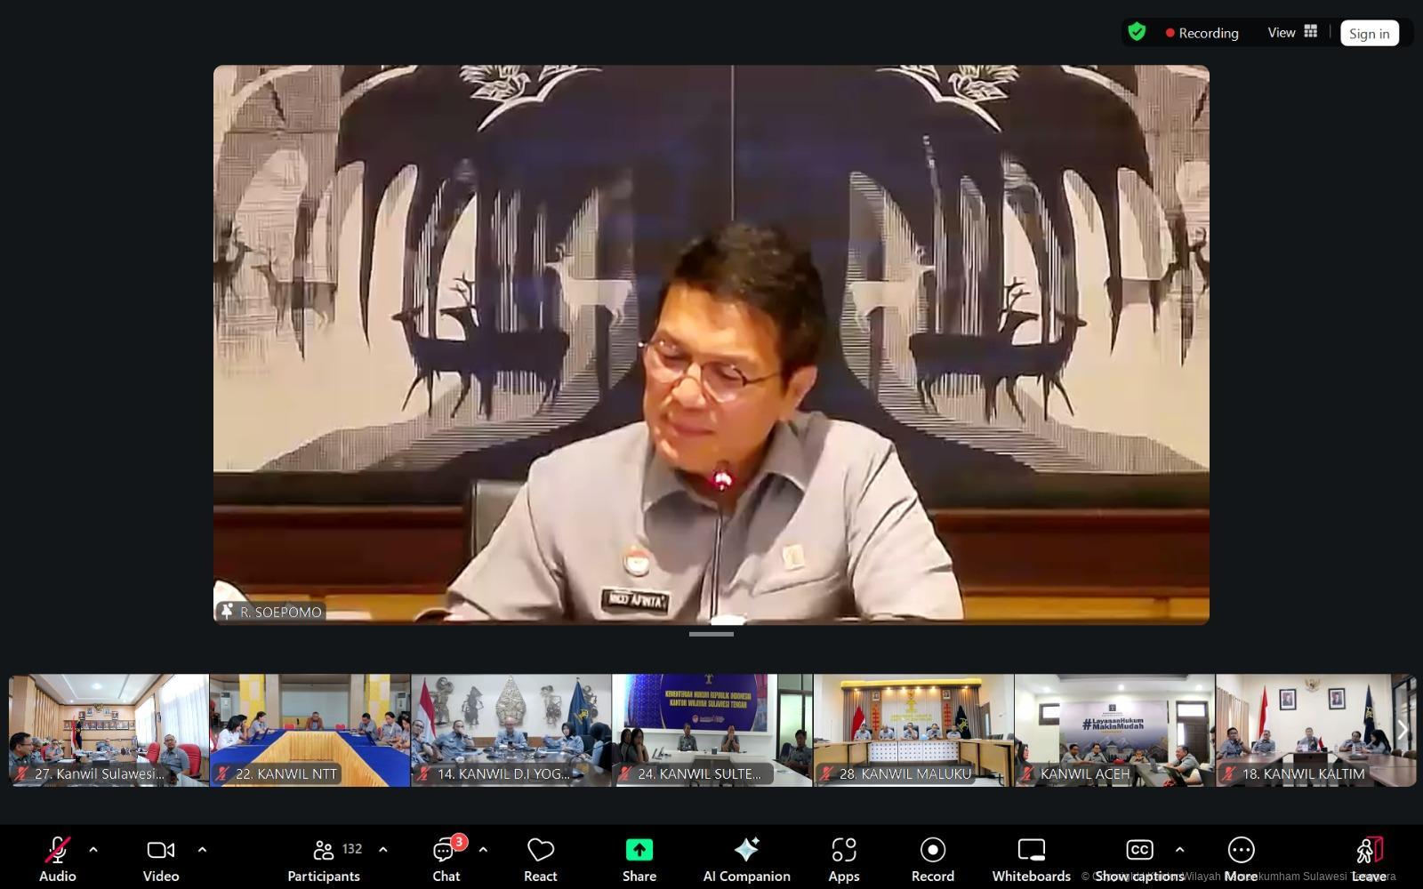Click the green Share screen icon
The width and height of the screenshot is (1423, 889).
(x=639, y=851)
